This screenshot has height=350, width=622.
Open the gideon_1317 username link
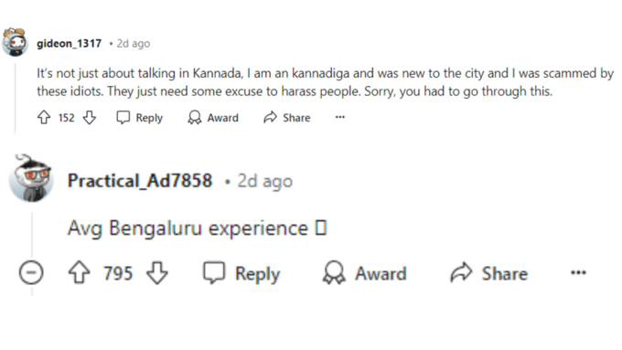pos(69,43)
